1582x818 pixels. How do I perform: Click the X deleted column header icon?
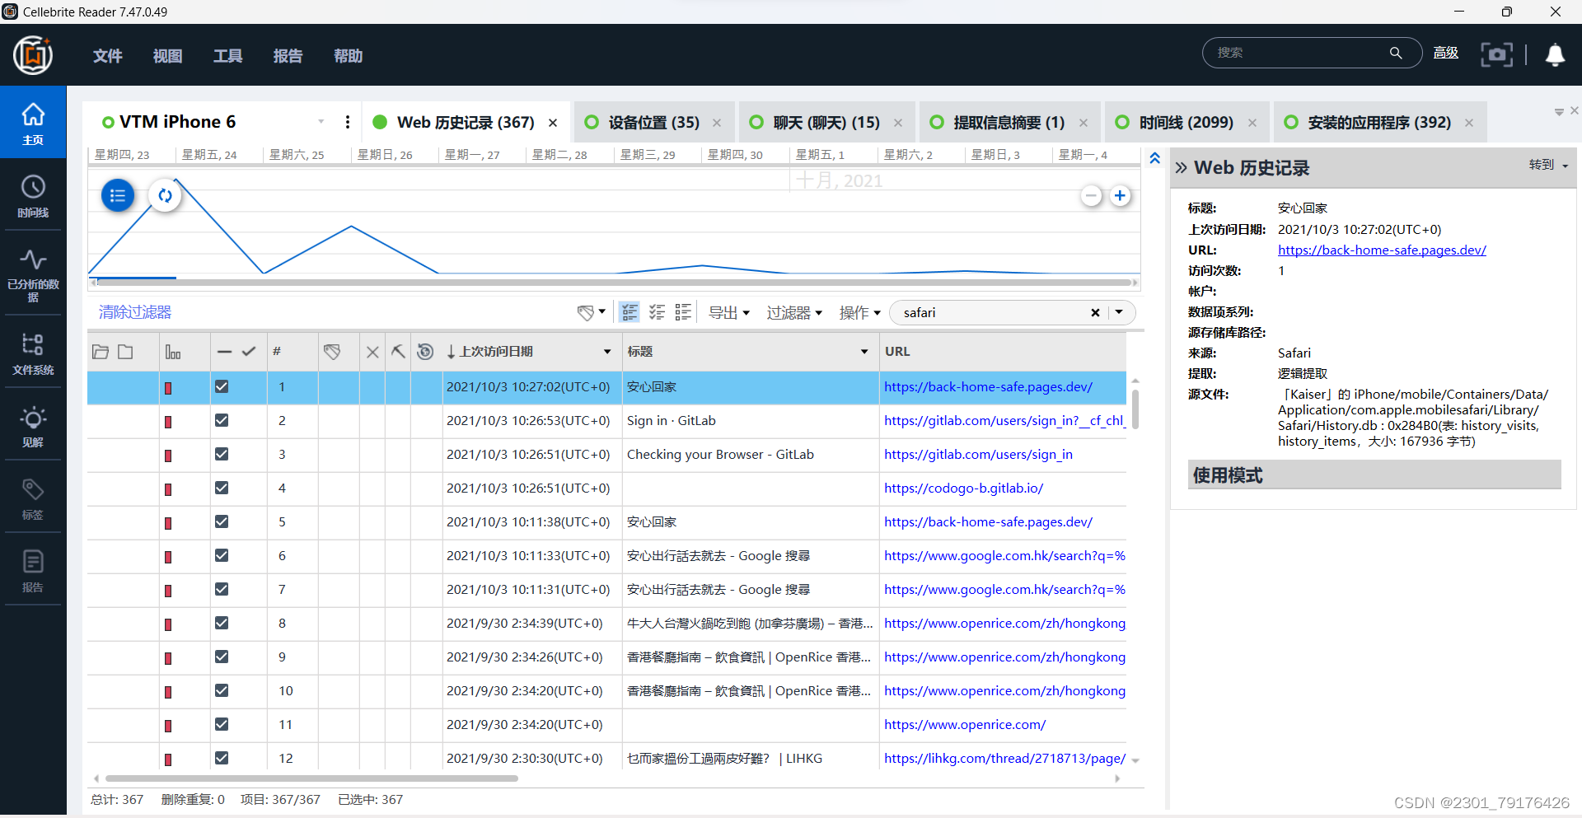(372, 352)
